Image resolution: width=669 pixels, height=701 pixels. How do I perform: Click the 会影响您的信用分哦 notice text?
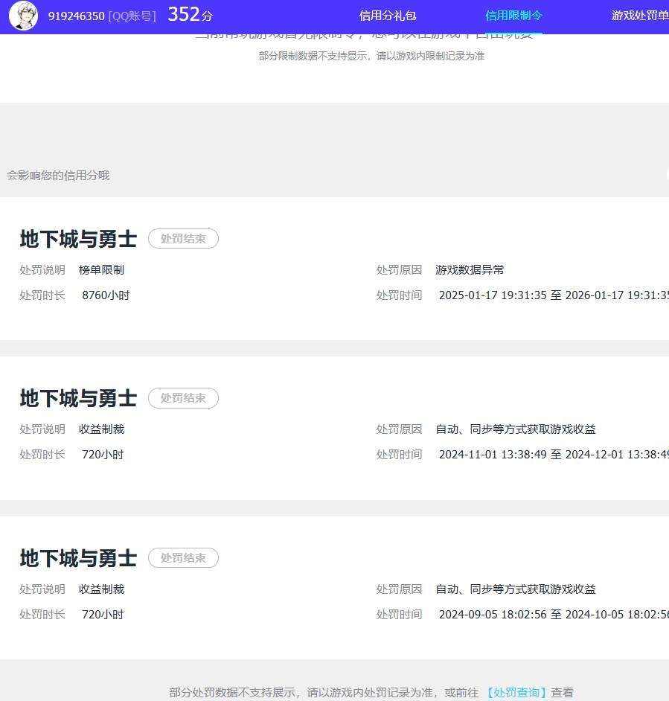[58, 176]
